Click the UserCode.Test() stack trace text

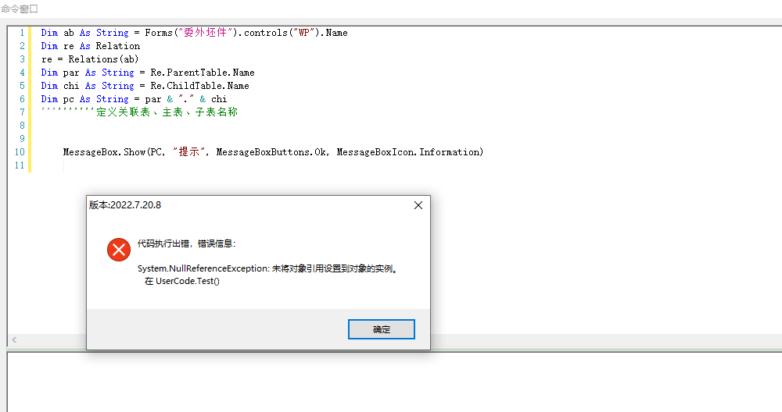(x=182, y=281)
